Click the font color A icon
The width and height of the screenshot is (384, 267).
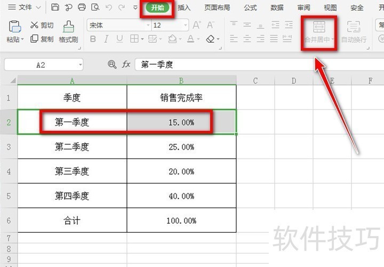190,39
